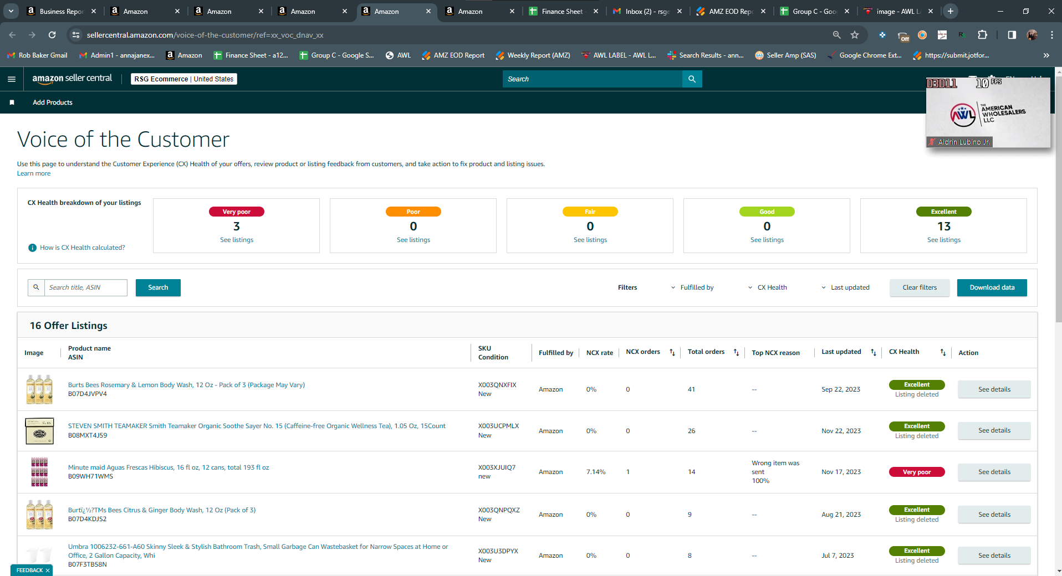Open the Learn more link

pos(34,173)
